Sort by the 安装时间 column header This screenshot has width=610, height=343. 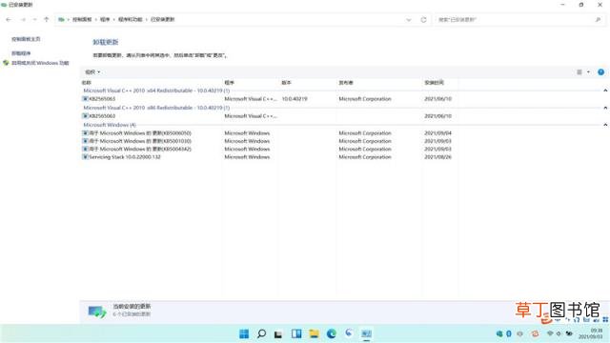[x=435, y=83]
